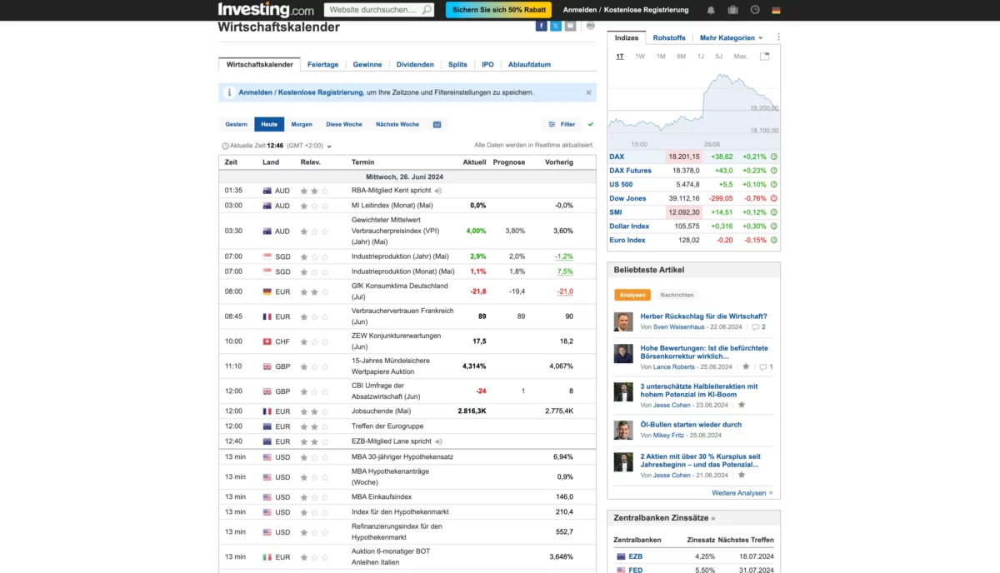Select the 1W chart timeframe
1000x573 pixels.
coord(639,56)
